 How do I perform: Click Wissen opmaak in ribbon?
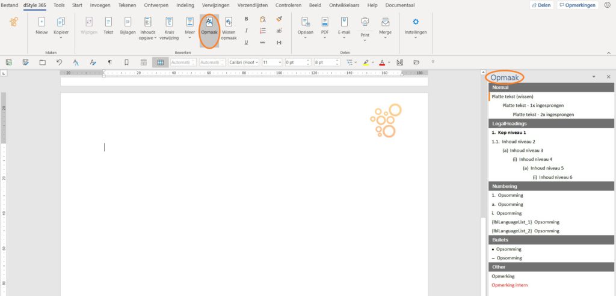click(x=229, y=28)
